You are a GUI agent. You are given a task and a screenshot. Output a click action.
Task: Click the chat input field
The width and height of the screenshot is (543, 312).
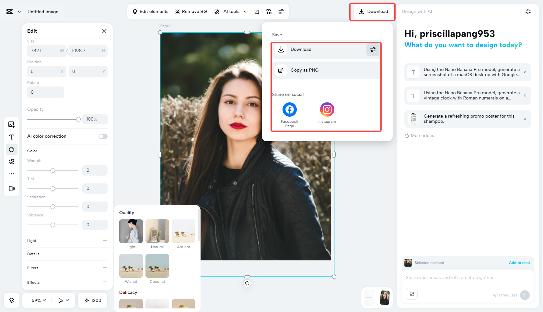point(468,278)
